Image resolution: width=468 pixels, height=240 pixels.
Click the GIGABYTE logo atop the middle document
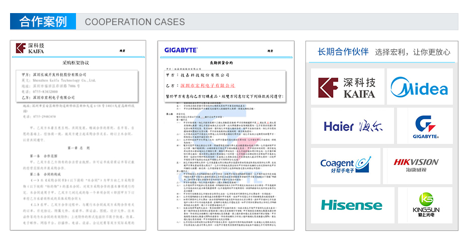[181, 50]
